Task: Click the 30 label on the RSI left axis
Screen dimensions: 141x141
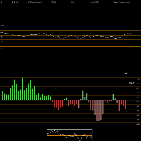Action: 2,41
